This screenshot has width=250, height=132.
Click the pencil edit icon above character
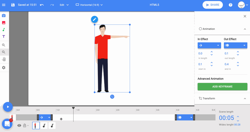[94, 19]
